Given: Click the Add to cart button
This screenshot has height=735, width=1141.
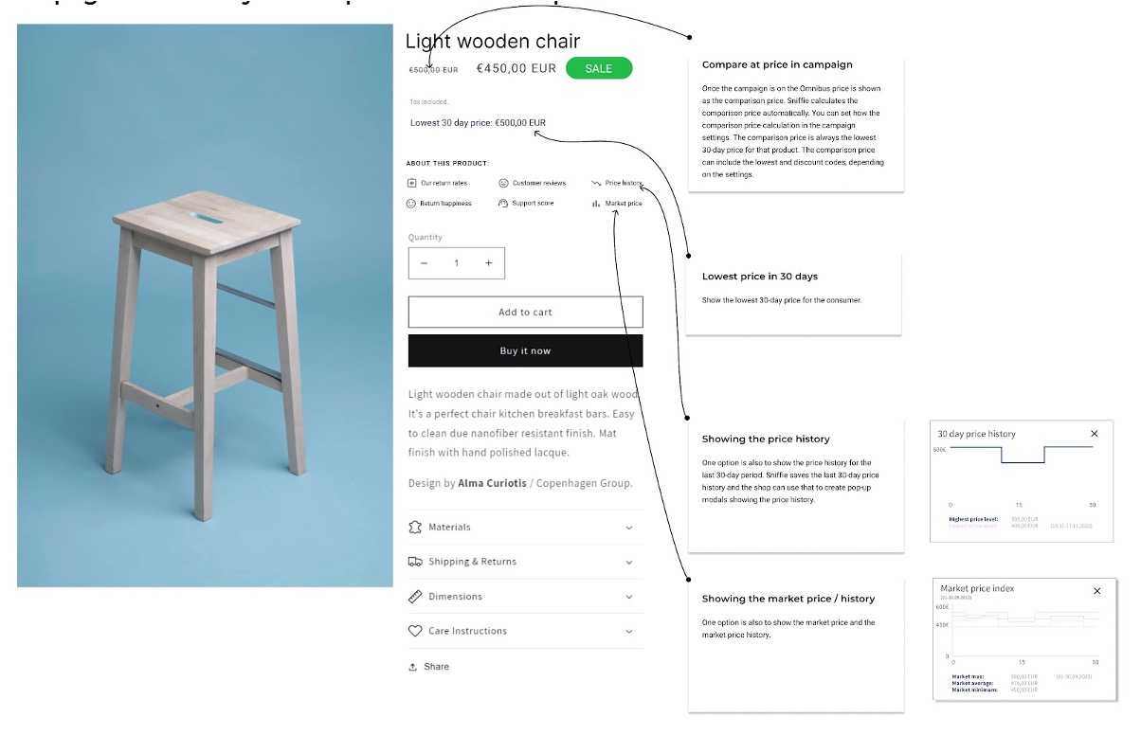Looking at the screenshot, I should (525, 312).
